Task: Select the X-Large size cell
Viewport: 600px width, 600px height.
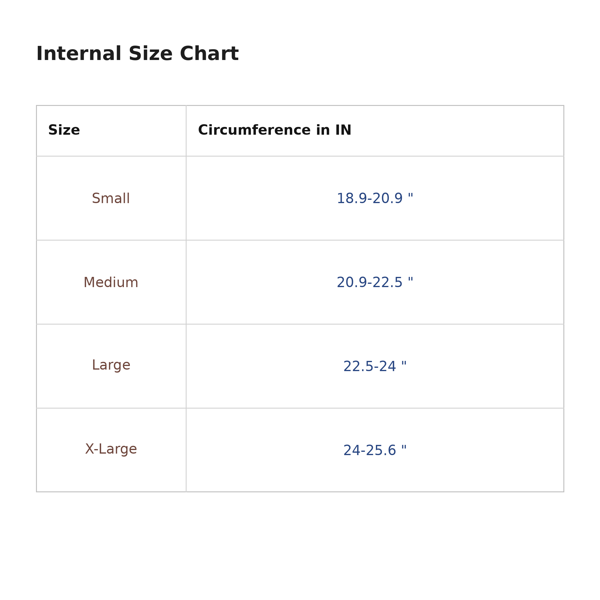Action: pyautogui.click(x=111, y=449)
